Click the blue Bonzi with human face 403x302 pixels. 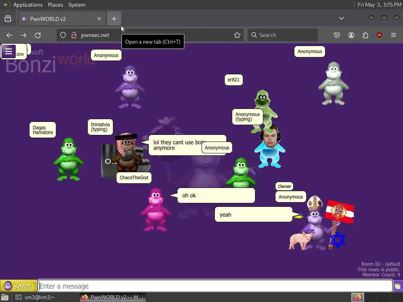(x=270, y=148)
